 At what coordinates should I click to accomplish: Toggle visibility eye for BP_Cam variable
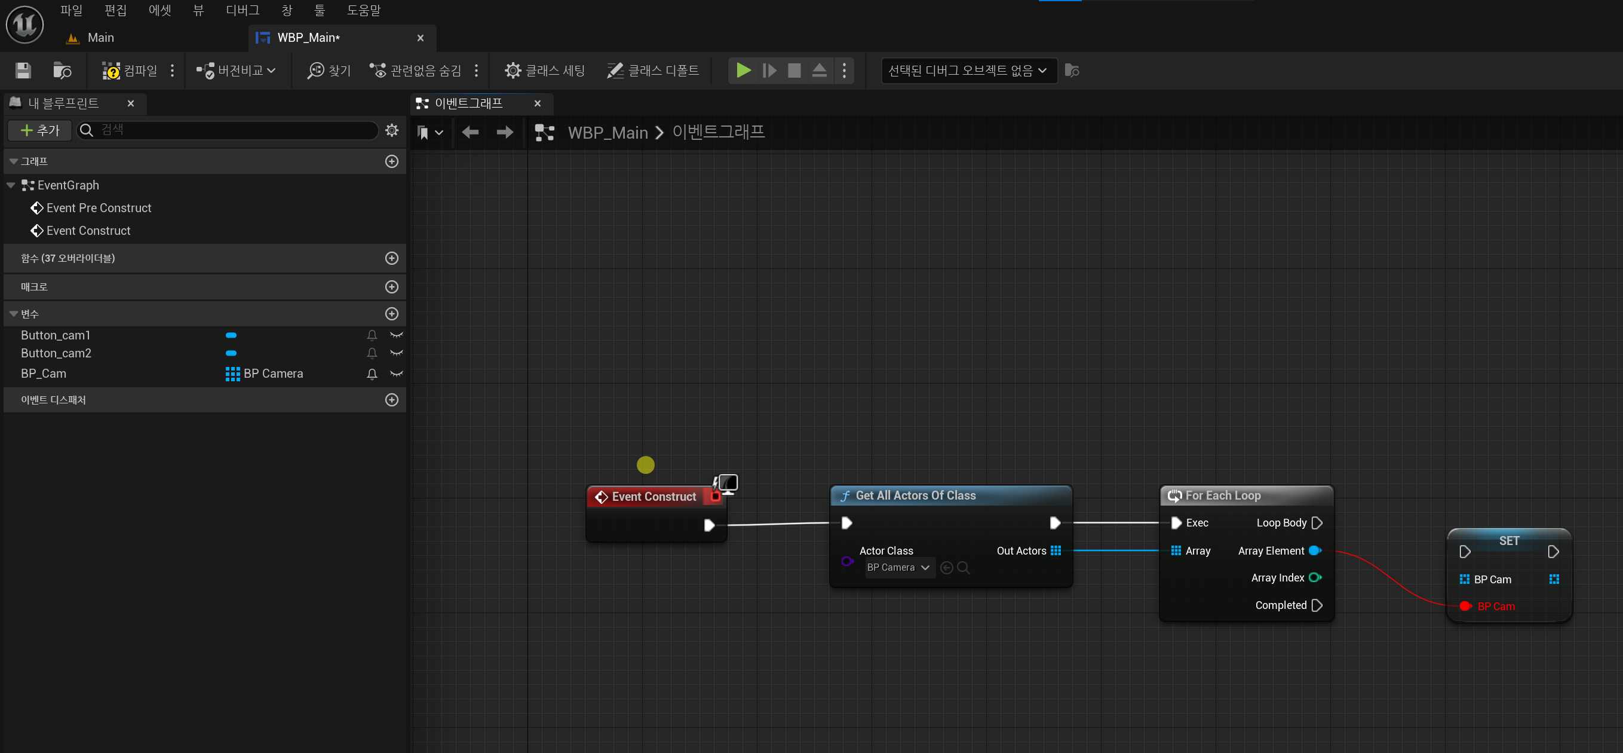coord(396,374)
